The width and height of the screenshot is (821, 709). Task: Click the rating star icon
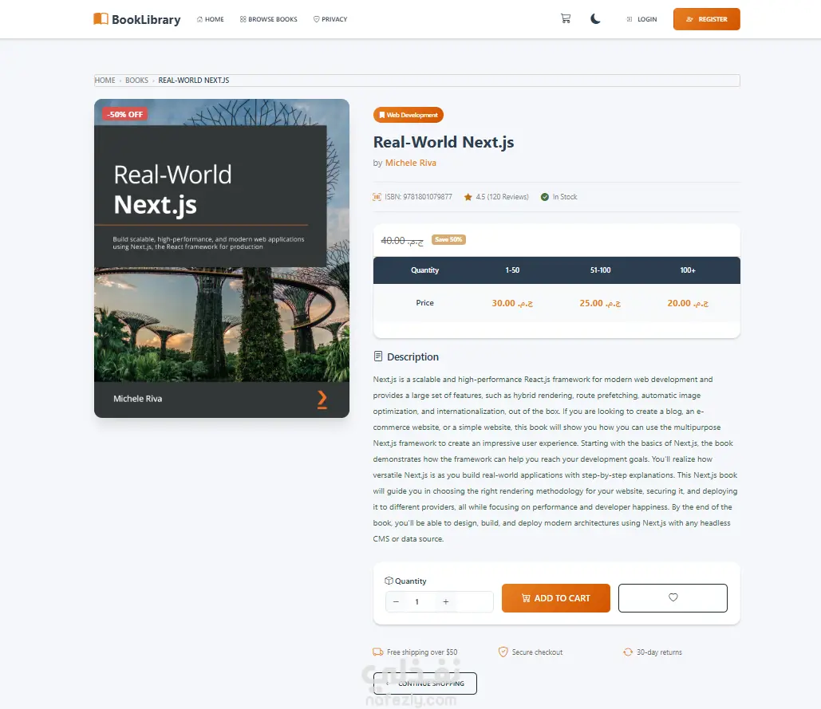[468, 197]
